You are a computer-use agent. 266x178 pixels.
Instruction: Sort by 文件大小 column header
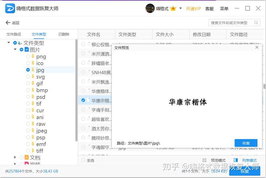(164, 34)
